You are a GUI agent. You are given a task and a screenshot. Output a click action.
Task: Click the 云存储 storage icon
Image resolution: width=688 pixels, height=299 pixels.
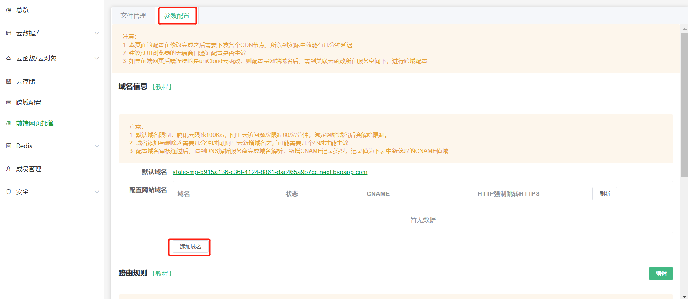point(8,82)
